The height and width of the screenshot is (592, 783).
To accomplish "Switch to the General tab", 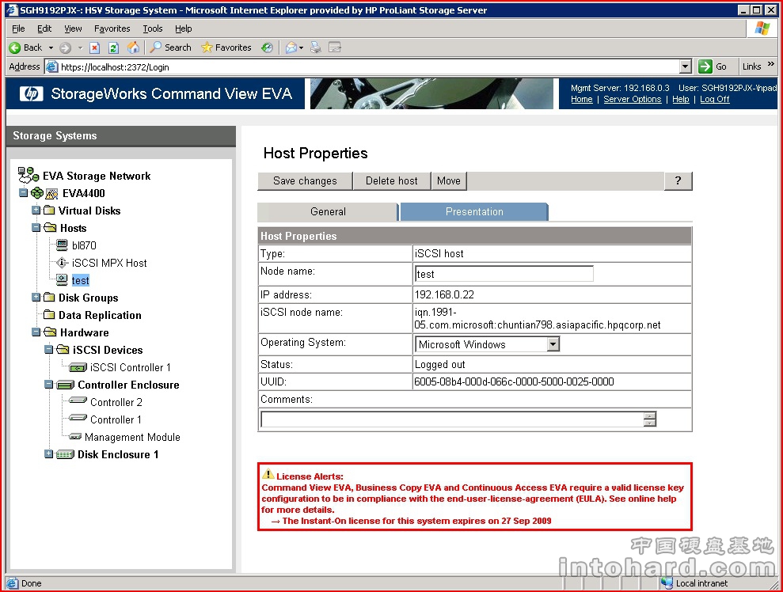I will tap(328, 211).
